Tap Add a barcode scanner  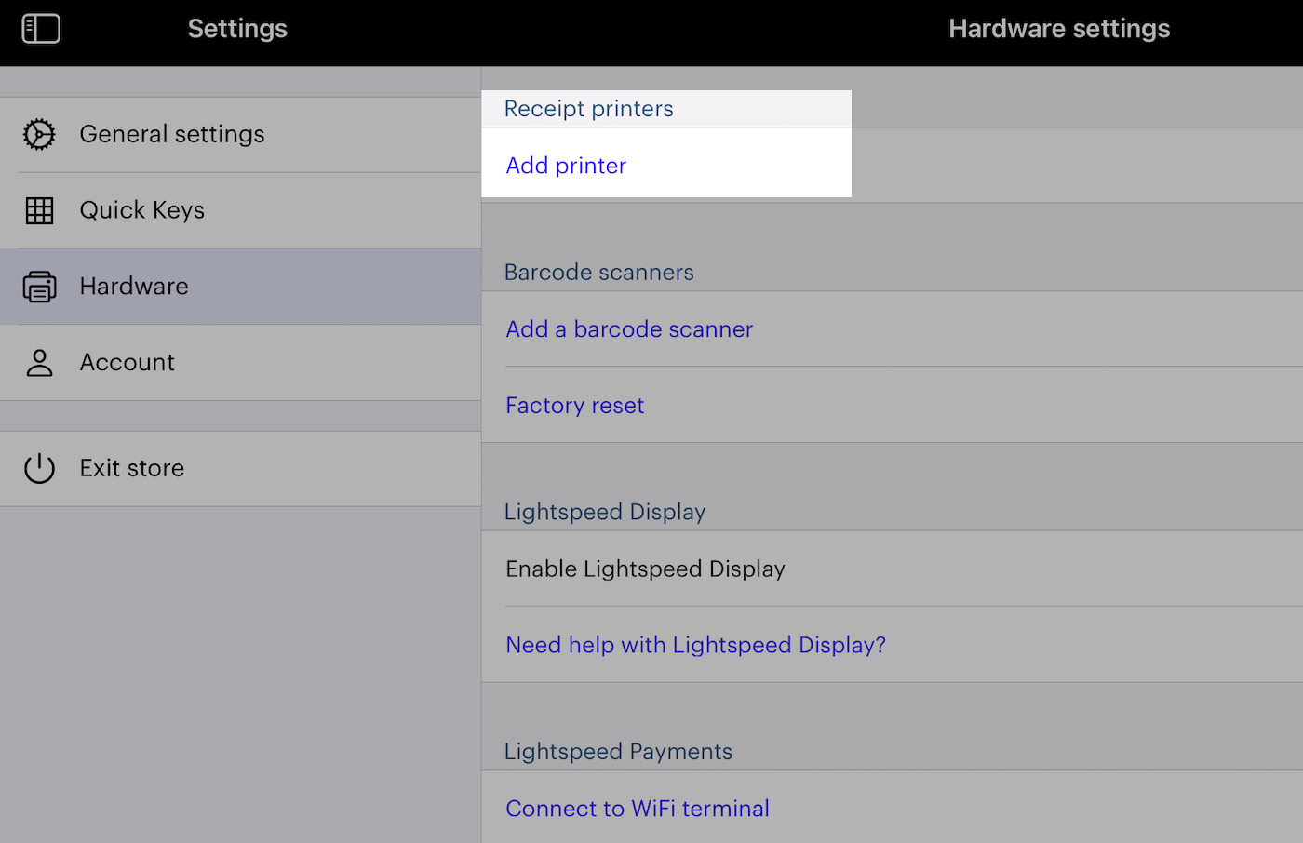(x=629, y=329)
